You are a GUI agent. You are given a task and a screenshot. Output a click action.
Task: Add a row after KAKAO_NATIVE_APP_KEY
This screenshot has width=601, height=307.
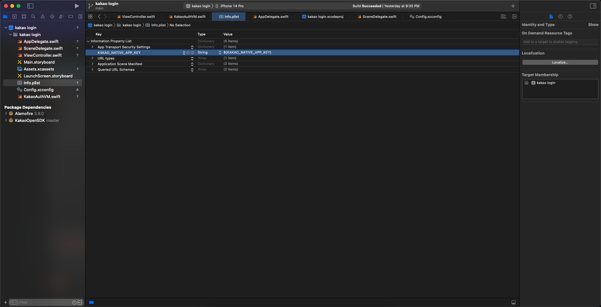(188, 53)
